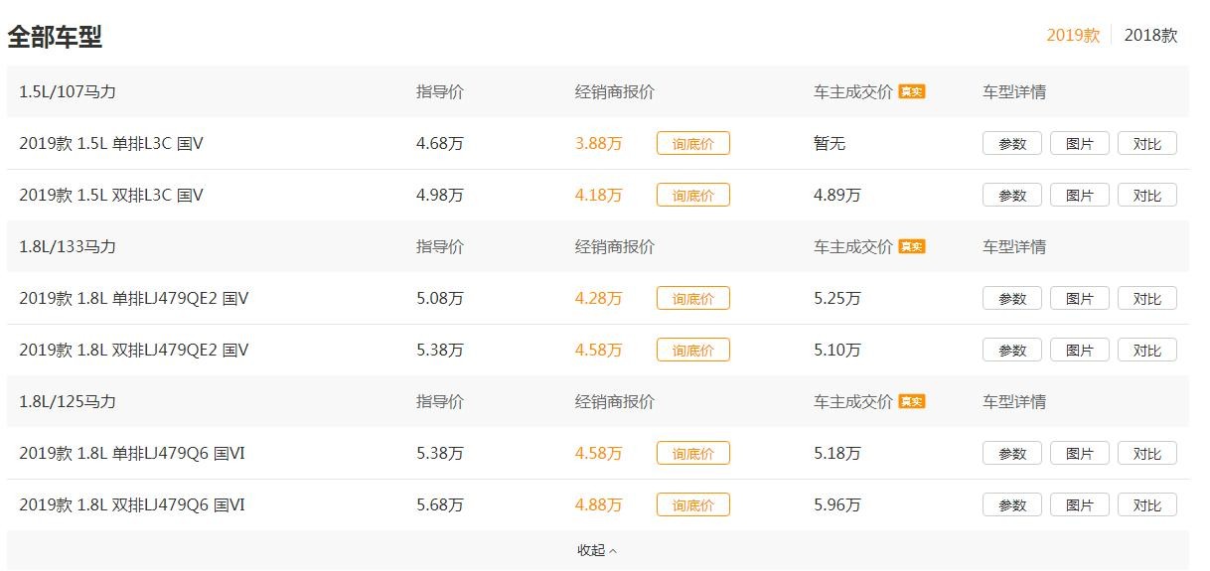Image resolution: width=1210 pixels, height=571 pixels.
Task: Click 询底价 for 1.8L 双排LJ479Q6 国VI
Action: point(692,505)
